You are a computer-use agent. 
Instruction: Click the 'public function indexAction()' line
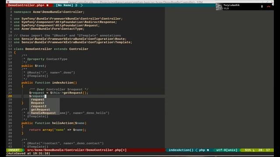pyautogui.click(x=49, y=83)
